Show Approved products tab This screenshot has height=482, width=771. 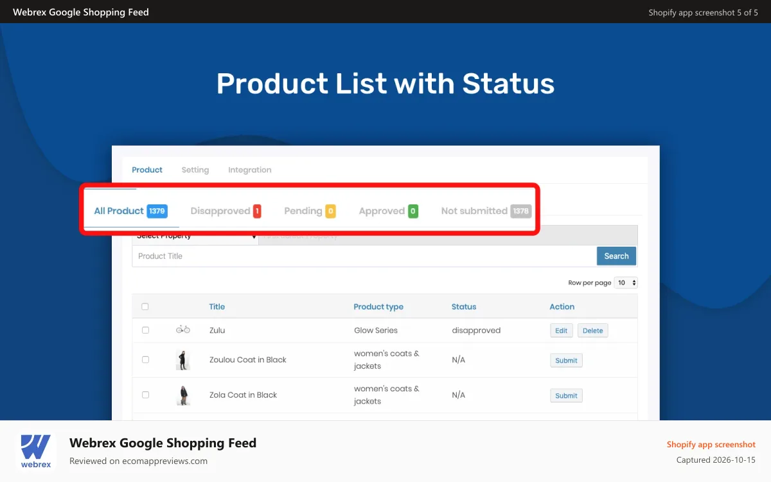tap(389, 211)
